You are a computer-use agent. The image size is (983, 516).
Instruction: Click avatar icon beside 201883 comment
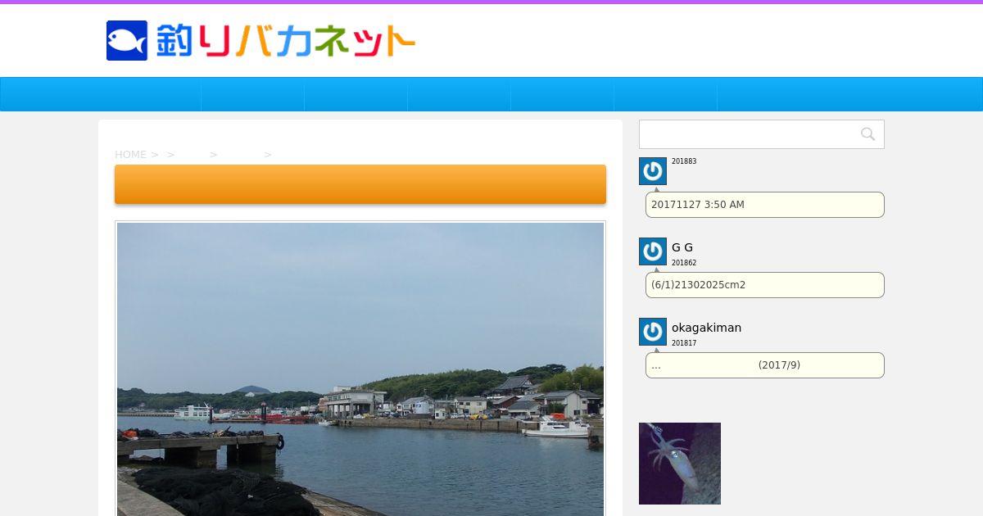pyautogui.click(x=653, y=171)
